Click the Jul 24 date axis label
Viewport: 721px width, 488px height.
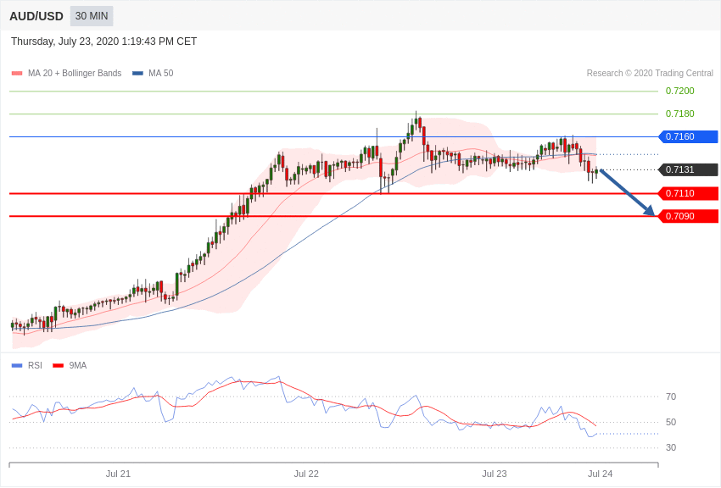[600, 474]
